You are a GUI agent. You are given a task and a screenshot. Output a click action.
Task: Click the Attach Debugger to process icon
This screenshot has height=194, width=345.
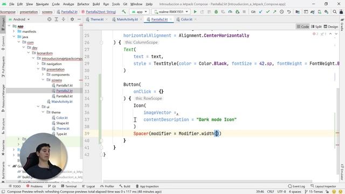[x=237, y=12]
